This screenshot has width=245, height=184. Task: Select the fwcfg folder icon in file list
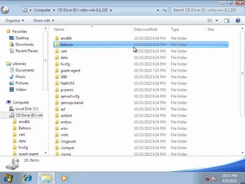(x=57, y=64)
